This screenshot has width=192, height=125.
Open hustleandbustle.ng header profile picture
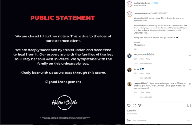click(x=129, y=4)
